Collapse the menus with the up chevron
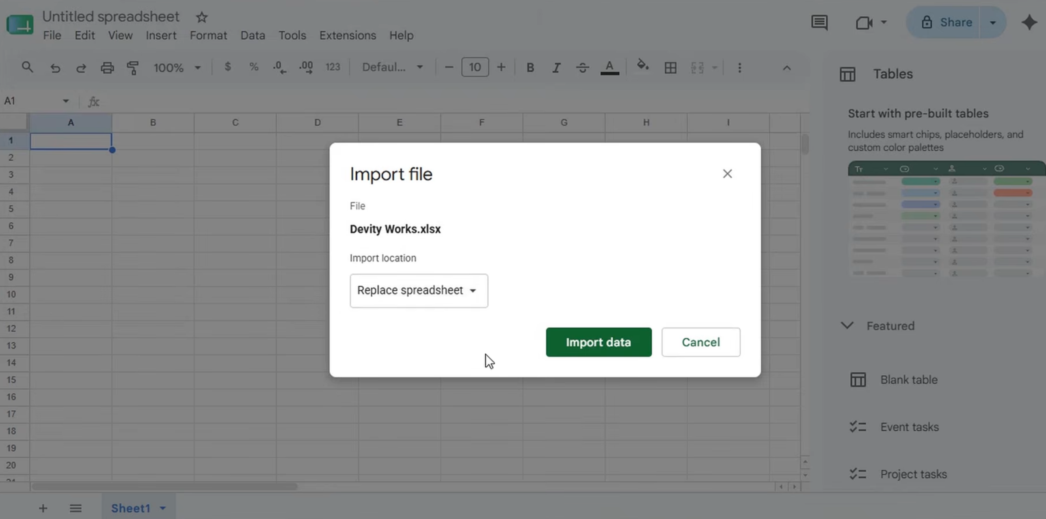The image size is (1046, 519). (787, 68)
